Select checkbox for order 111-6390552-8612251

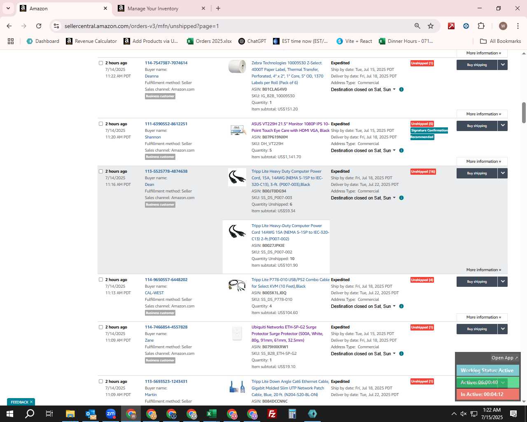point(101,124)
